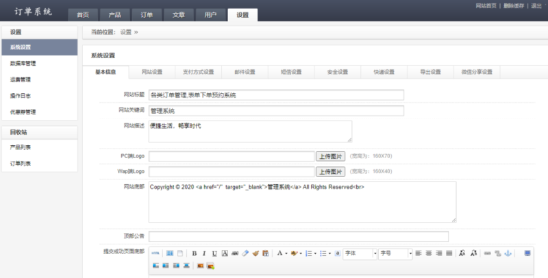Toggle HTML source view in editor
Image resolution: width=548 pixels, height=278 pixels.
pyautogui.click(x=155, y=253)
